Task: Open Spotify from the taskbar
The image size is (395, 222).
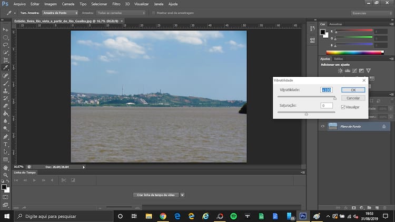Action: (233, 216)
